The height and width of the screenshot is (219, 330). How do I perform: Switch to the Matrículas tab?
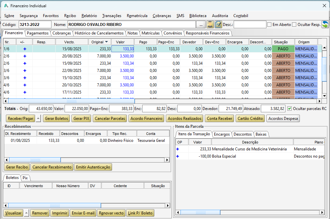(150, 33)
